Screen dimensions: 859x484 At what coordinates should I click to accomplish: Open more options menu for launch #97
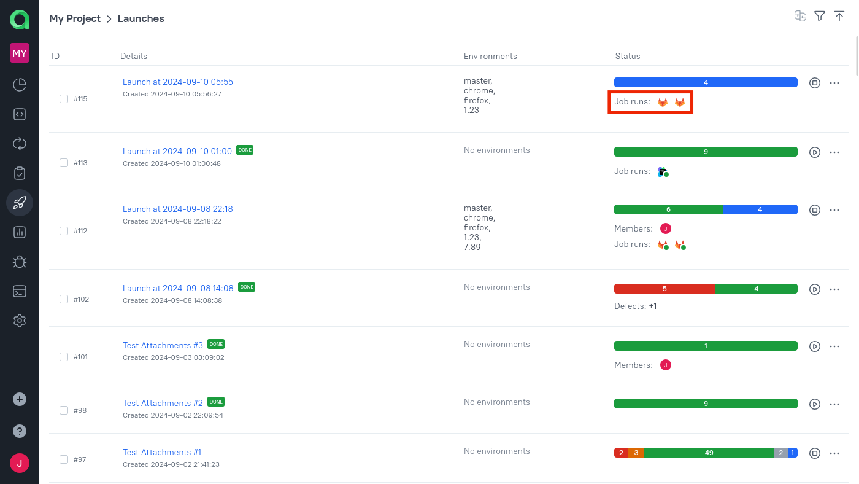(834, 453)
